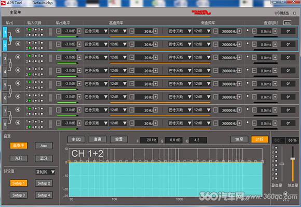Expand the preset copy-to dropdown
Screen dimensions: 301x207
click(x=45, y=172)
